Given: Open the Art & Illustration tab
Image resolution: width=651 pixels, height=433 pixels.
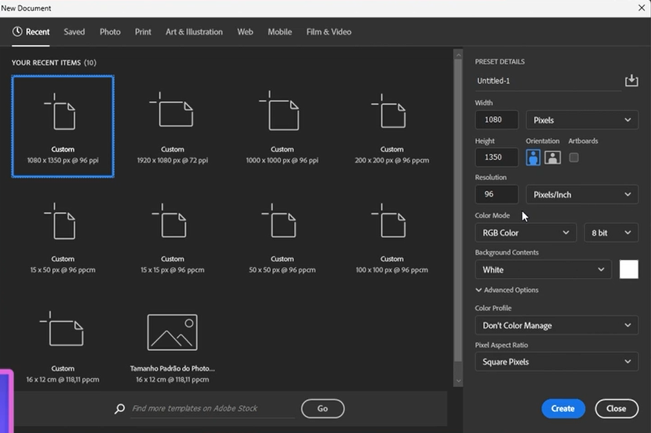Looking at the screenshot, I should click(x=194, y=32).
